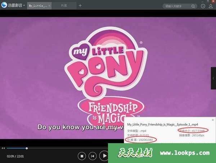Image resolution: width=216 pixels, height=163 pixels.
Task: Click the 02:09 / 22:01 time display
Action: [15, 156]
